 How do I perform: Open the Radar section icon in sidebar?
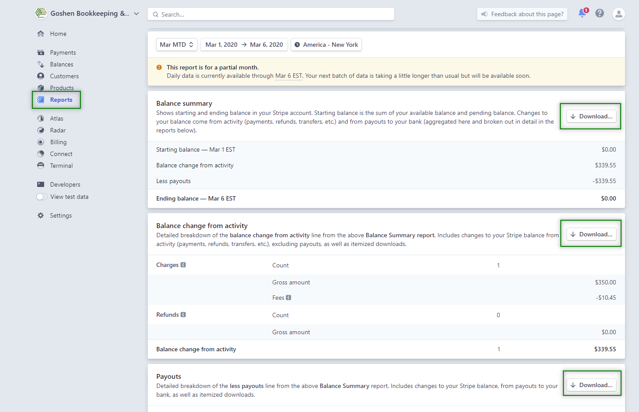(x=41, y=130)
